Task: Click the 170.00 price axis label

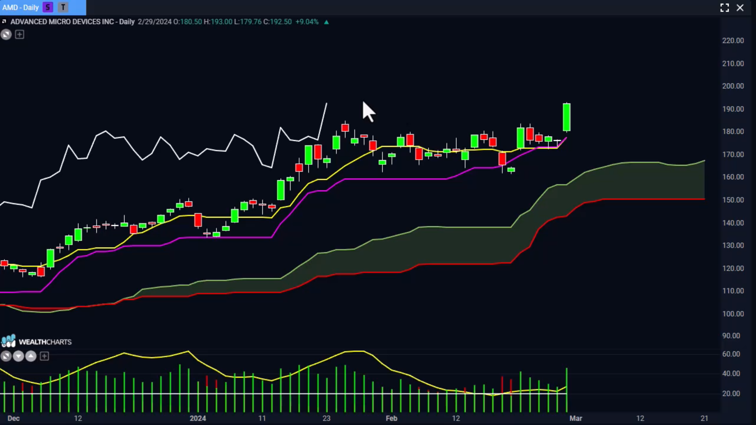Action: click(x=733, y=155)
